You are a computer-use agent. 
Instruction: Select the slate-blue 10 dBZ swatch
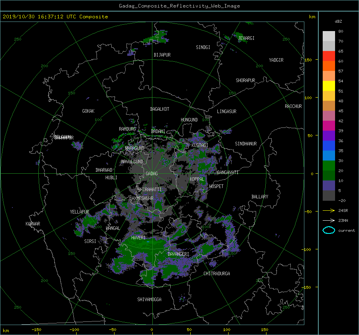tap(329, 186)
